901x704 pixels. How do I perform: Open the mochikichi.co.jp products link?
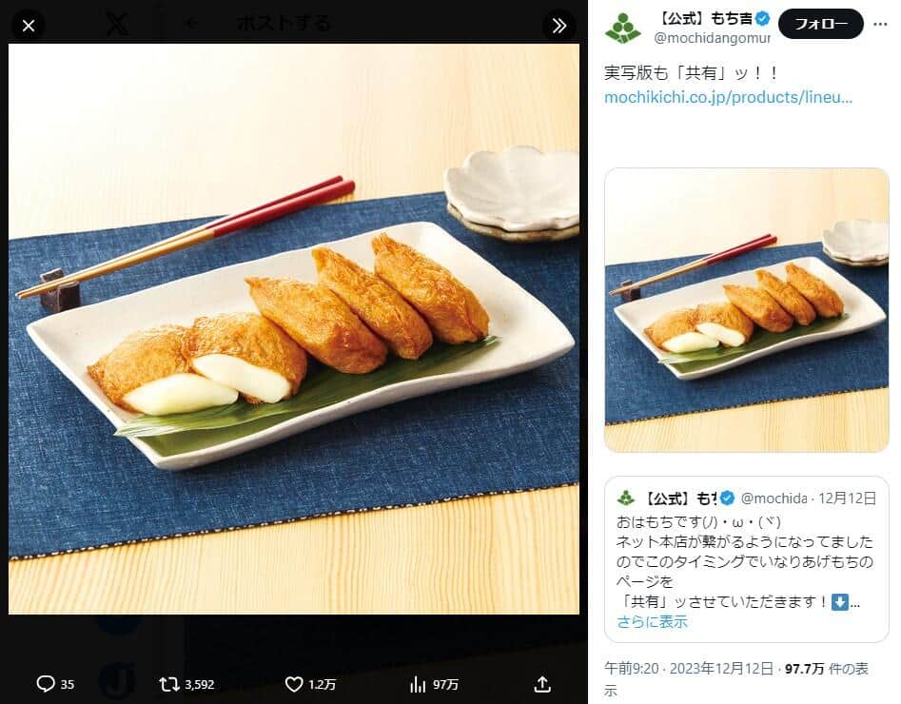(728, 97)
